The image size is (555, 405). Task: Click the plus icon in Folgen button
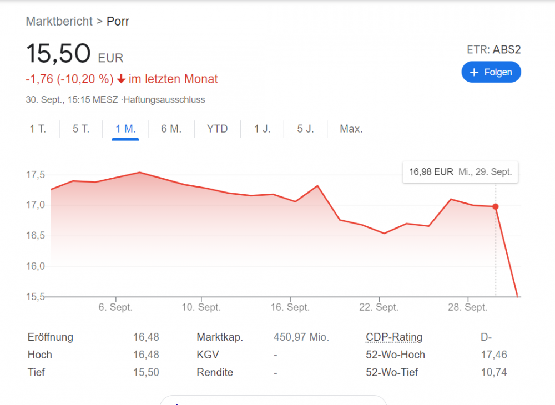(x=474, y=72)
